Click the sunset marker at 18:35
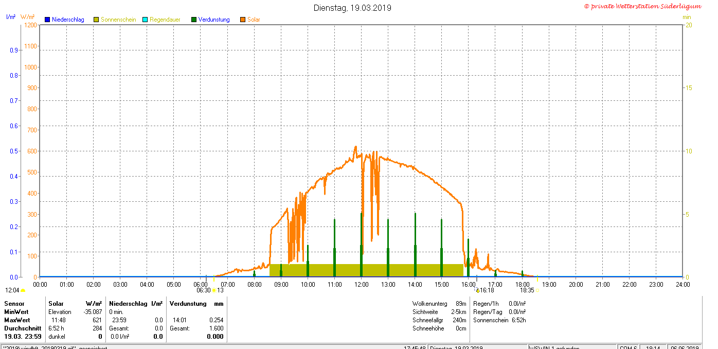This screenshot has height=349, width=718. coord(536,290)
